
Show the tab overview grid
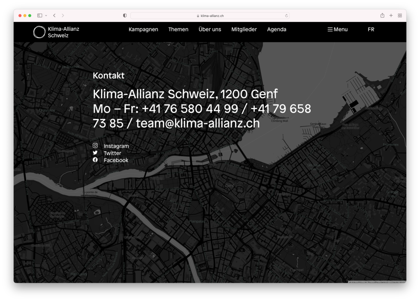[400, 15]
